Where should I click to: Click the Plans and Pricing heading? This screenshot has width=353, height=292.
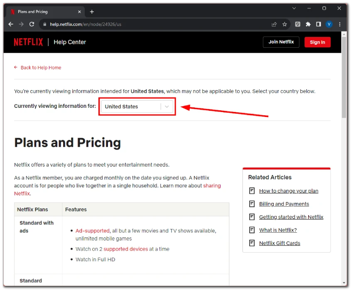point(68,143)
